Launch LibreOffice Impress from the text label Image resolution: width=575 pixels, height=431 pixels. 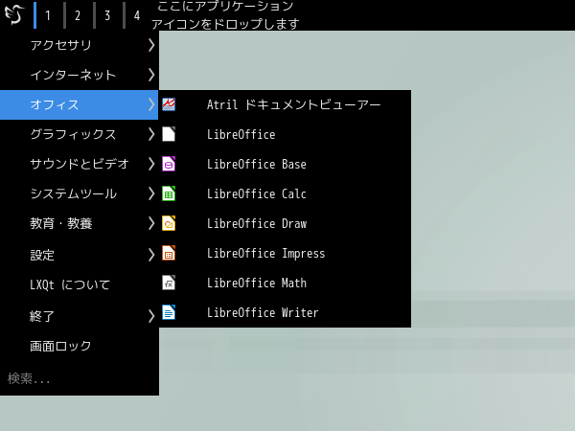265,253
